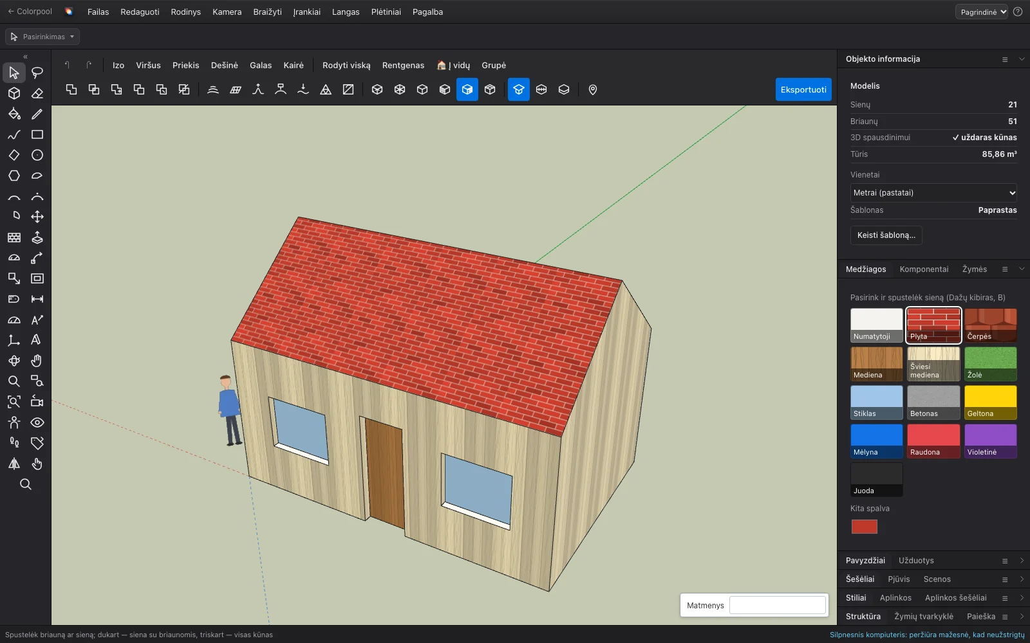Screen dimensions: 1030x643
Task: Expand the Pavyzdžiai panel chevron
Action: pyautogui.click(x=1022, y=561)
